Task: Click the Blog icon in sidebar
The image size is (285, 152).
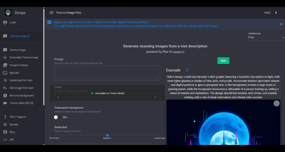Action: (x=5, y=132)
